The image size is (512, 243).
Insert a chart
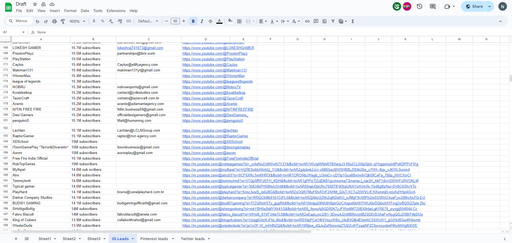(x=325, y=21)
